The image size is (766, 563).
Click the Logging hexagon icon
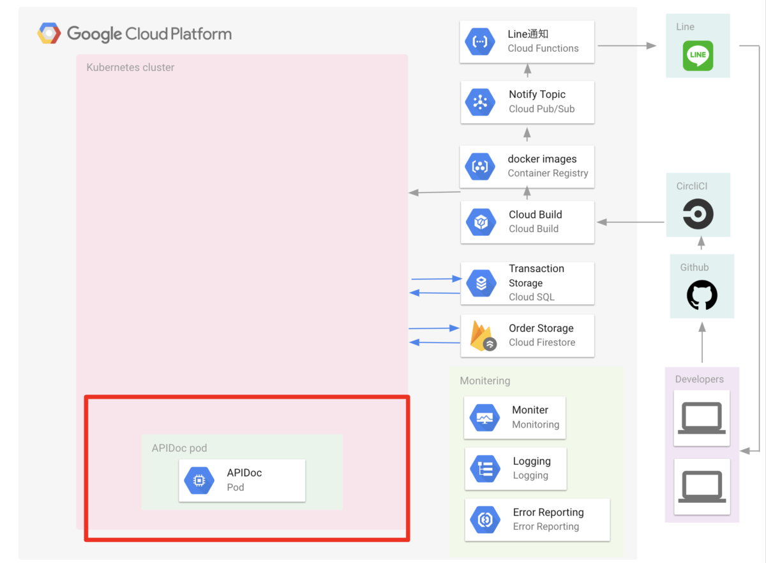point(485,469)
